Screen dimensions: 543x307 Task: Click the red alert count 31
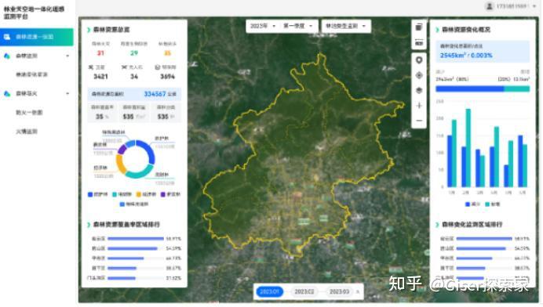coord(100,53)
